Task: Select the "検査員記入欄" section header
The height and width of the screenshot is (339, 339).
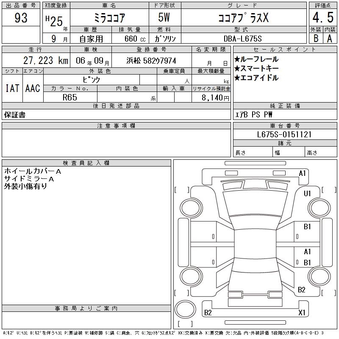Action: click(86, 163)
